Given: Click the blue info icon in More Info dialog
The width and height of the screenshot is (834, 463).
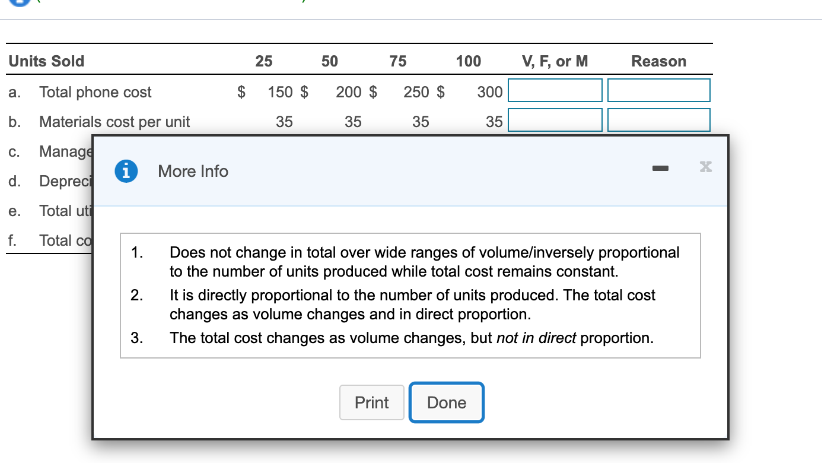Looking at the screenshot, I should (x=125, y=171).
